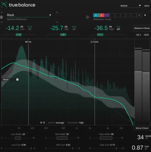This screenshot has height=152, width=151.
Task: Click the Balance Check button
Action: (x=142, y=28)
